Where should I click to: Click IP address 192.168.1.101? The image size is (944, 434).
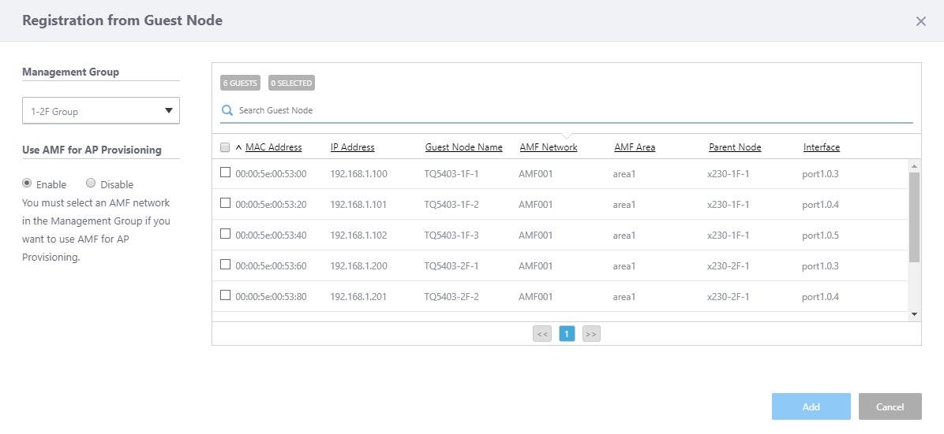coord(359,205)
